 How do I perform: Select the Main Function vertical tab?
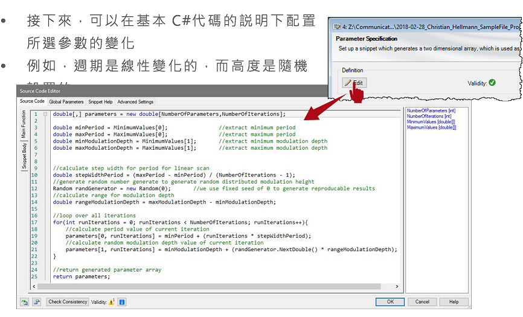pyautogui.click(x=24, y=124)
